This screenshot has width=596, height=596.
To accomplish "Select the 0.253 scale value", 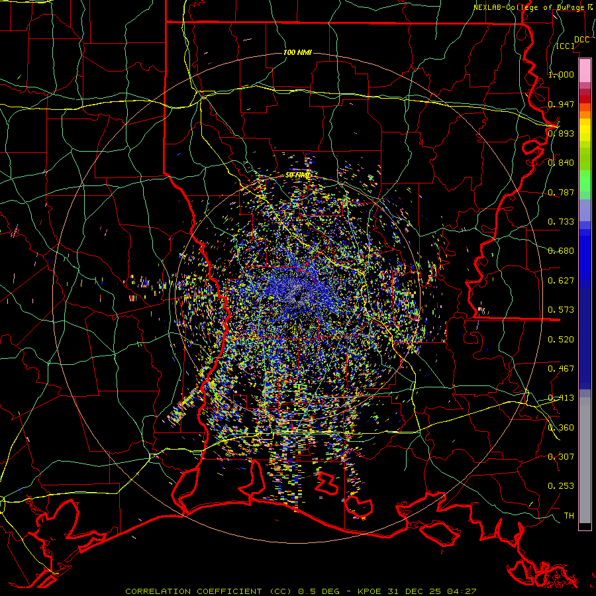I will pos(561,486).
